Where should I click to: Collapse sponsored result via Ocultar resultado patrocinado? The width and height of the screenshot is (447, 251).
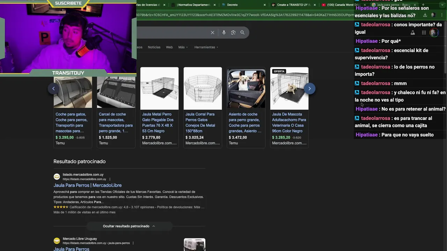click(x=129, y=226)
